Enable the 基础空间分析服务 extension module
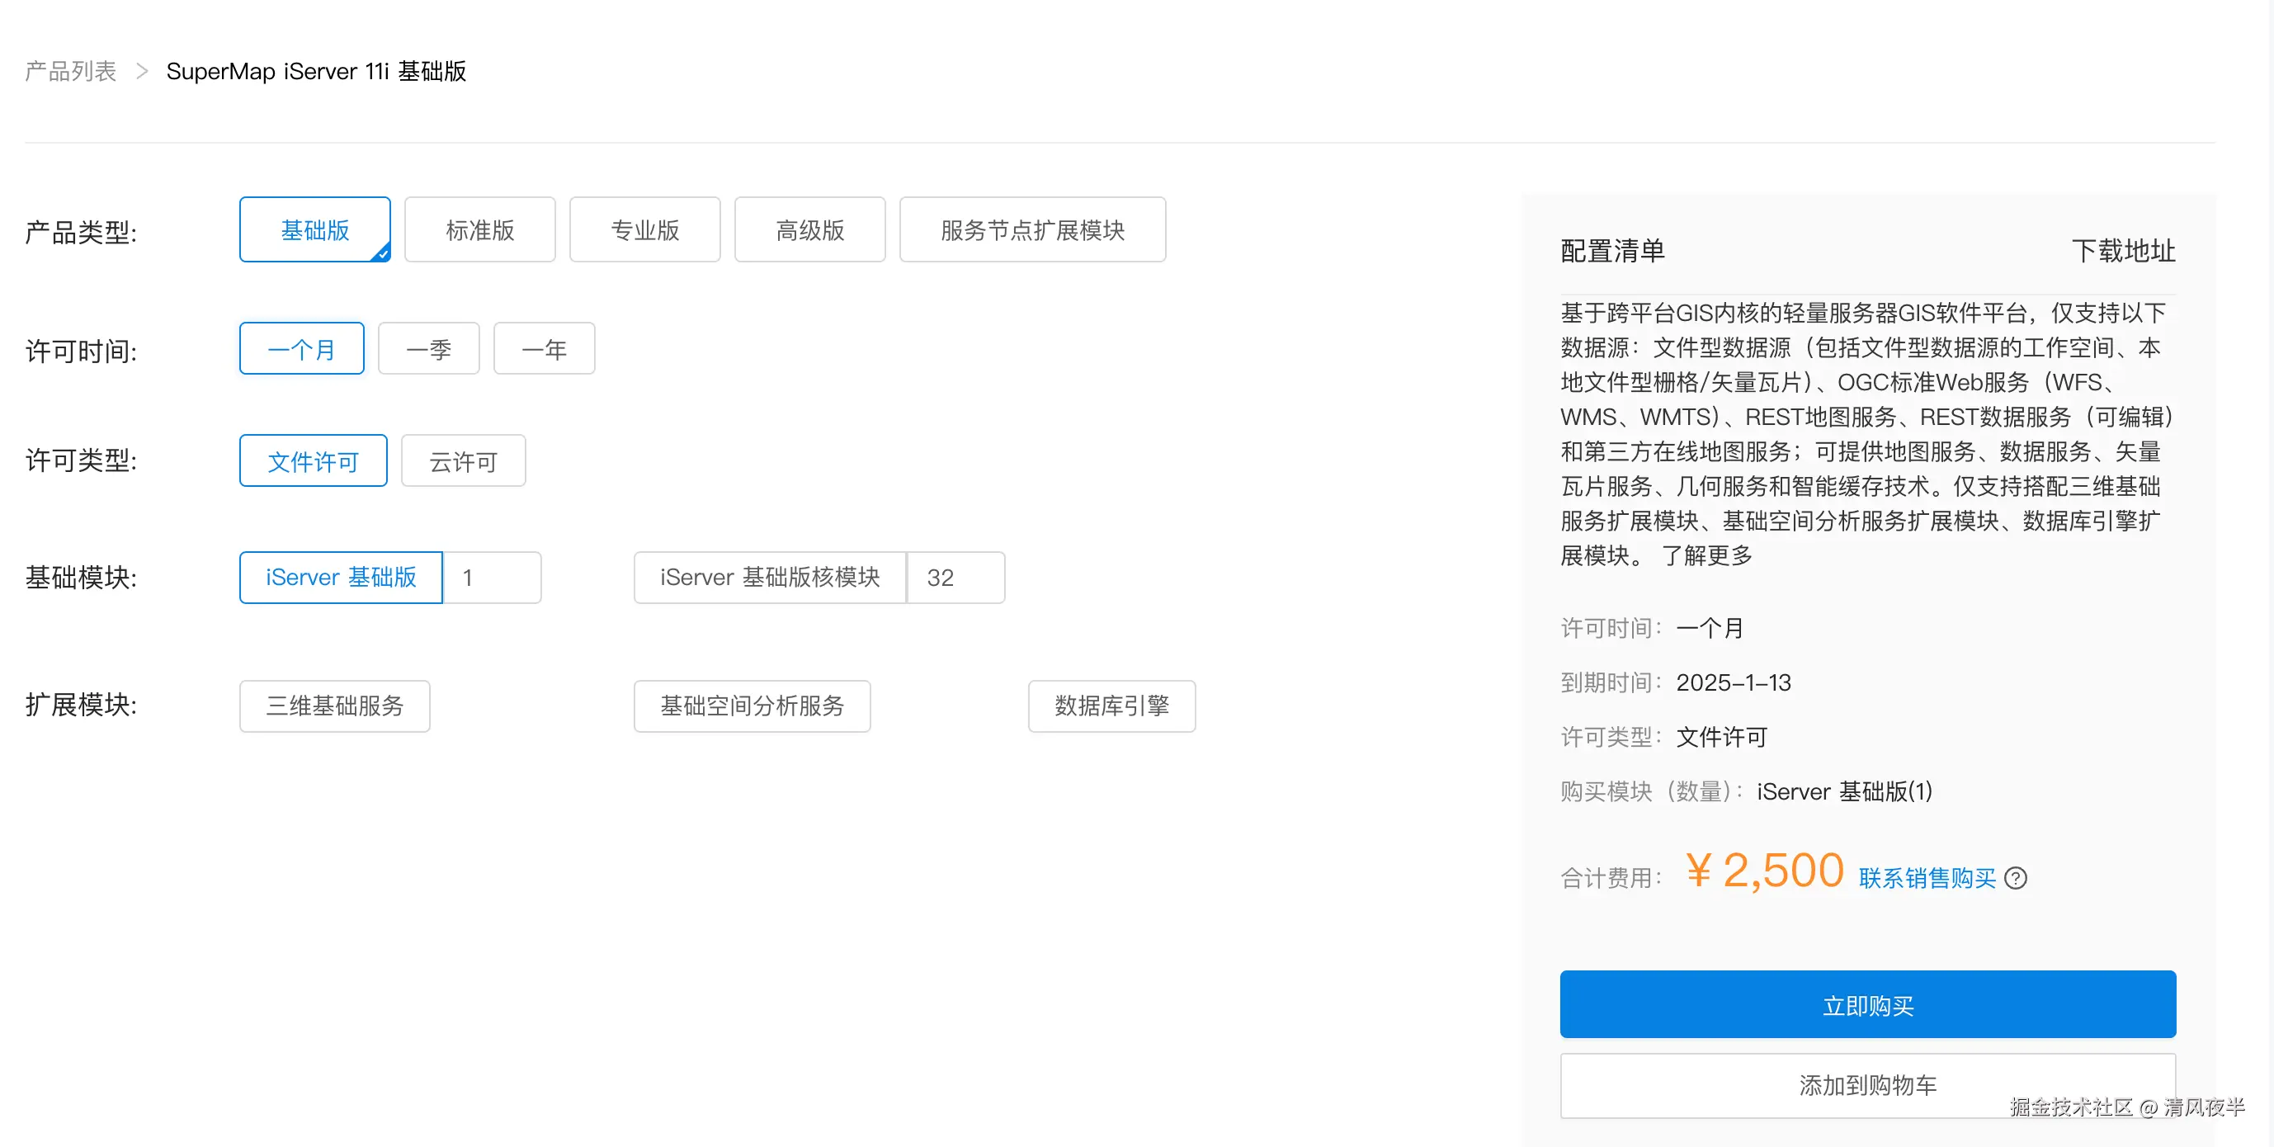 coord(752,706)
